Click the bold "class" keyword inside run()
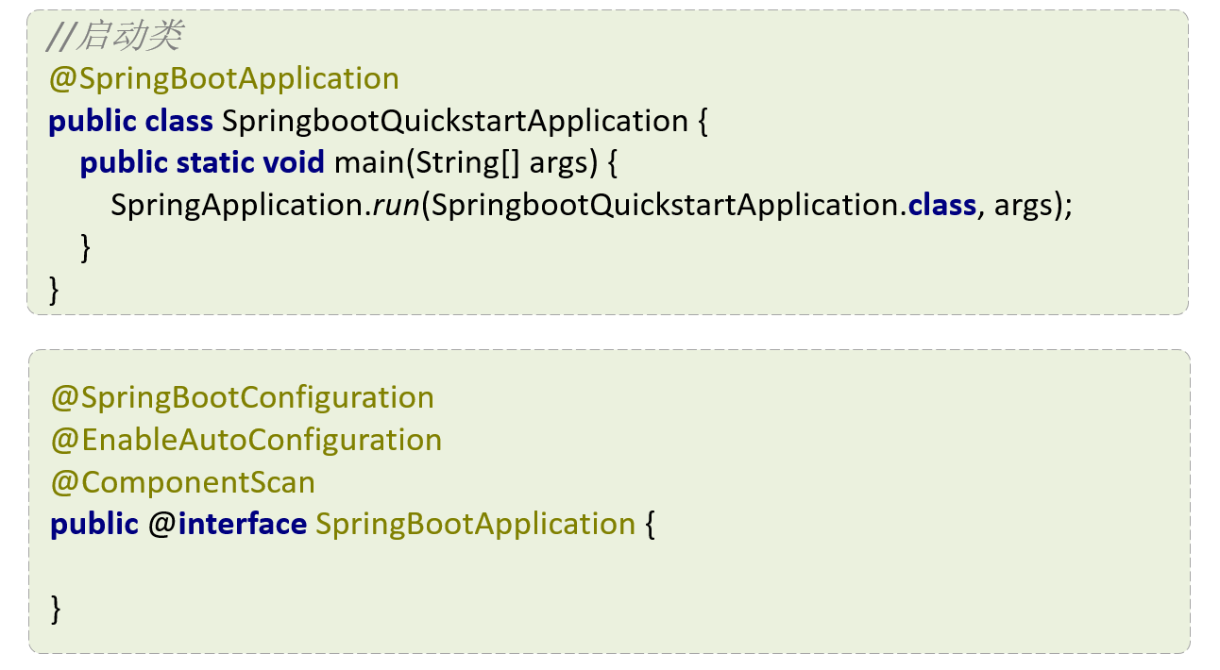The width and height of the screenshot is (1220, 670). click(x=941, y=205)
